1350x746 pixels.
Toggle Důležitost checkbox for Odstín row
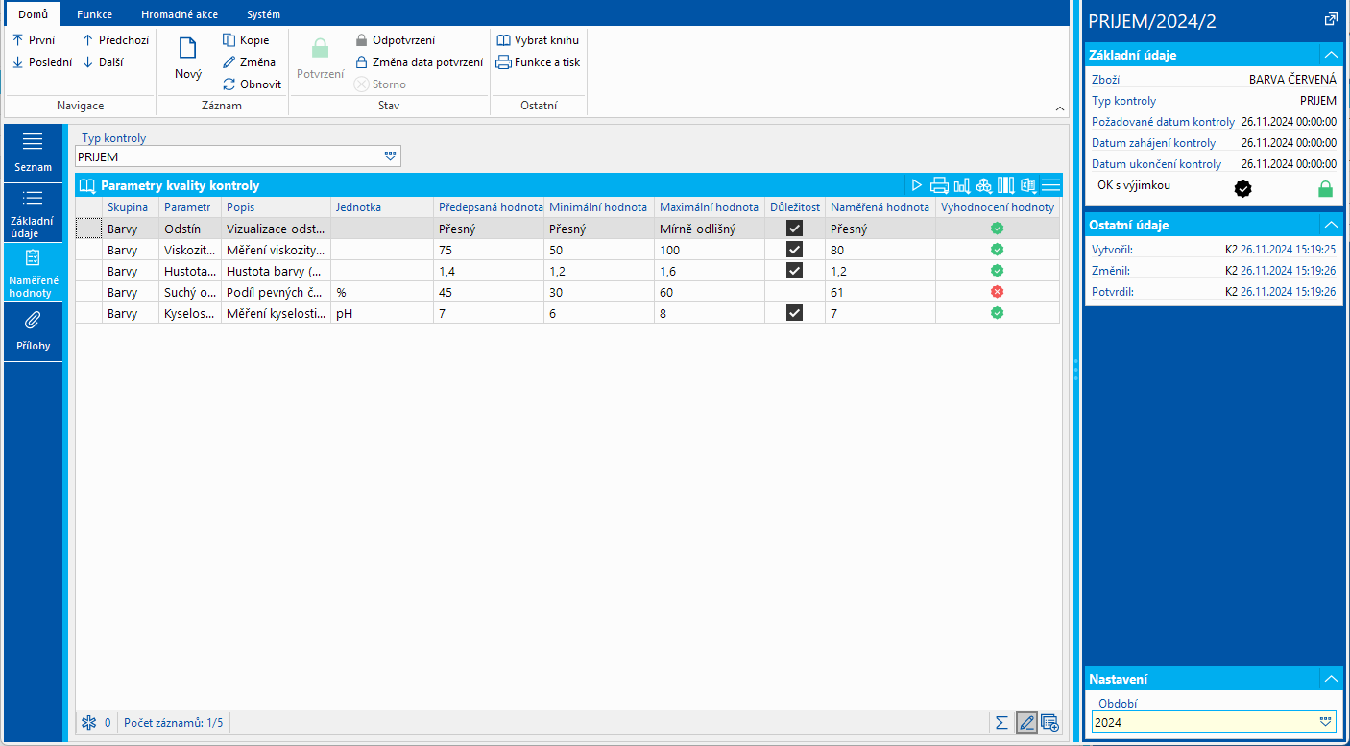pos(794,229)
